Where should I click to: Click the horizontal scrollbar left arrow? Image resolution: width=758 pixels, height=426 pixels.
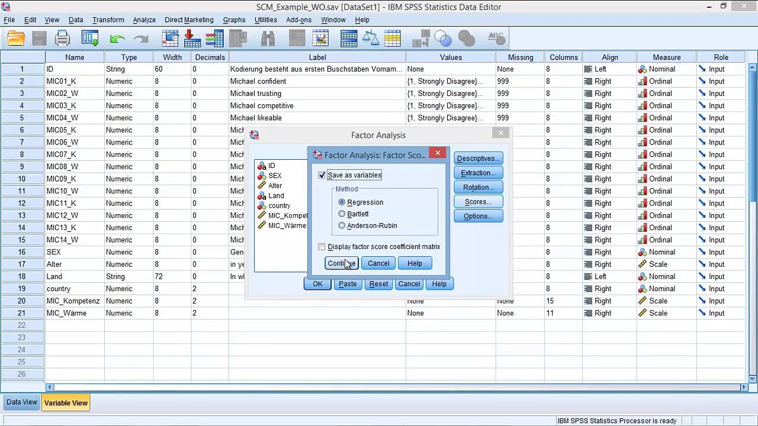(49, 388)
